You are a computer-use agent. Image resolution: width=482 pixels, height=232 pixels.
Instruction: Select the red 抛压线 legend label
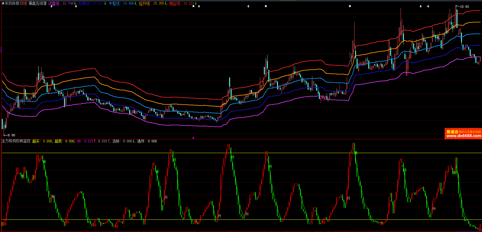174,3
